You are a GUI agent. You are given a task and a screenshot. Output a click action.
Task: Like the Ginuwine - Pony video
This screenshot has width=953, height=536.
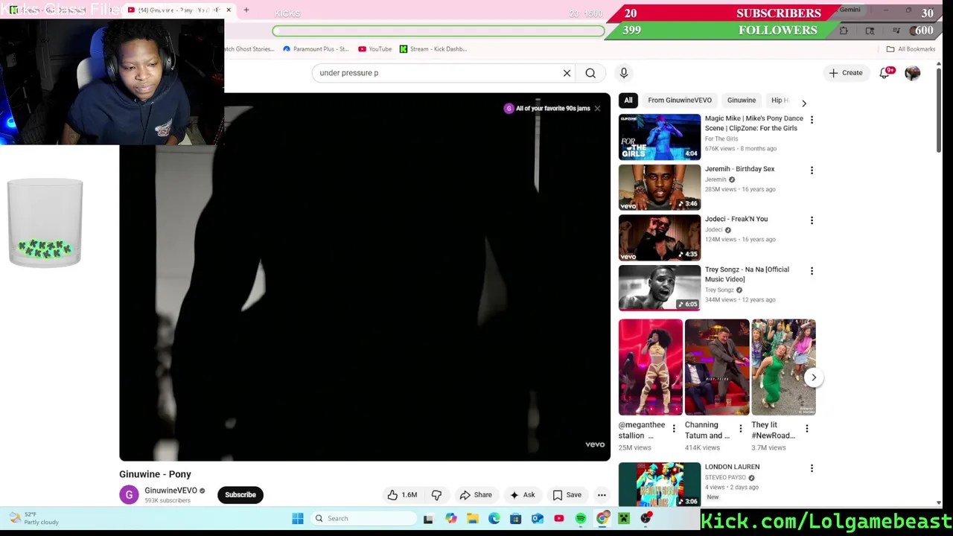point(402,495)
